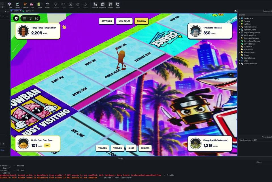Click the Teams icon in Explorer
This screenshot has height=182, width=272.
(x=242, y=55)
